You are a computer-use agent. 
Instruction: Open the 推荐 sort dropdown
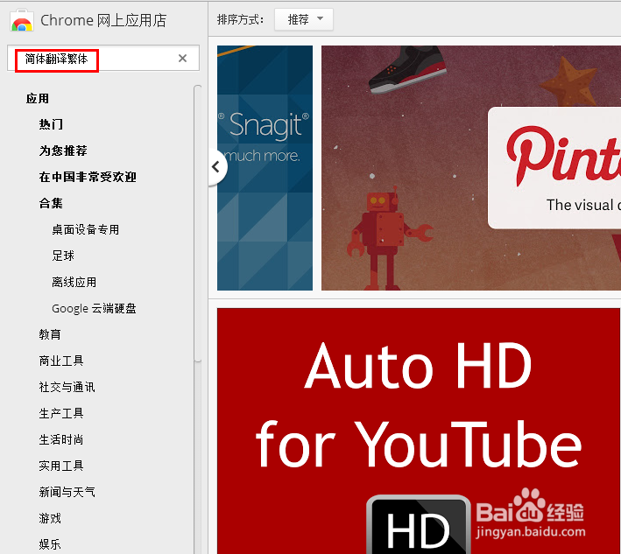pyautogui.click(x=304, y=19)
